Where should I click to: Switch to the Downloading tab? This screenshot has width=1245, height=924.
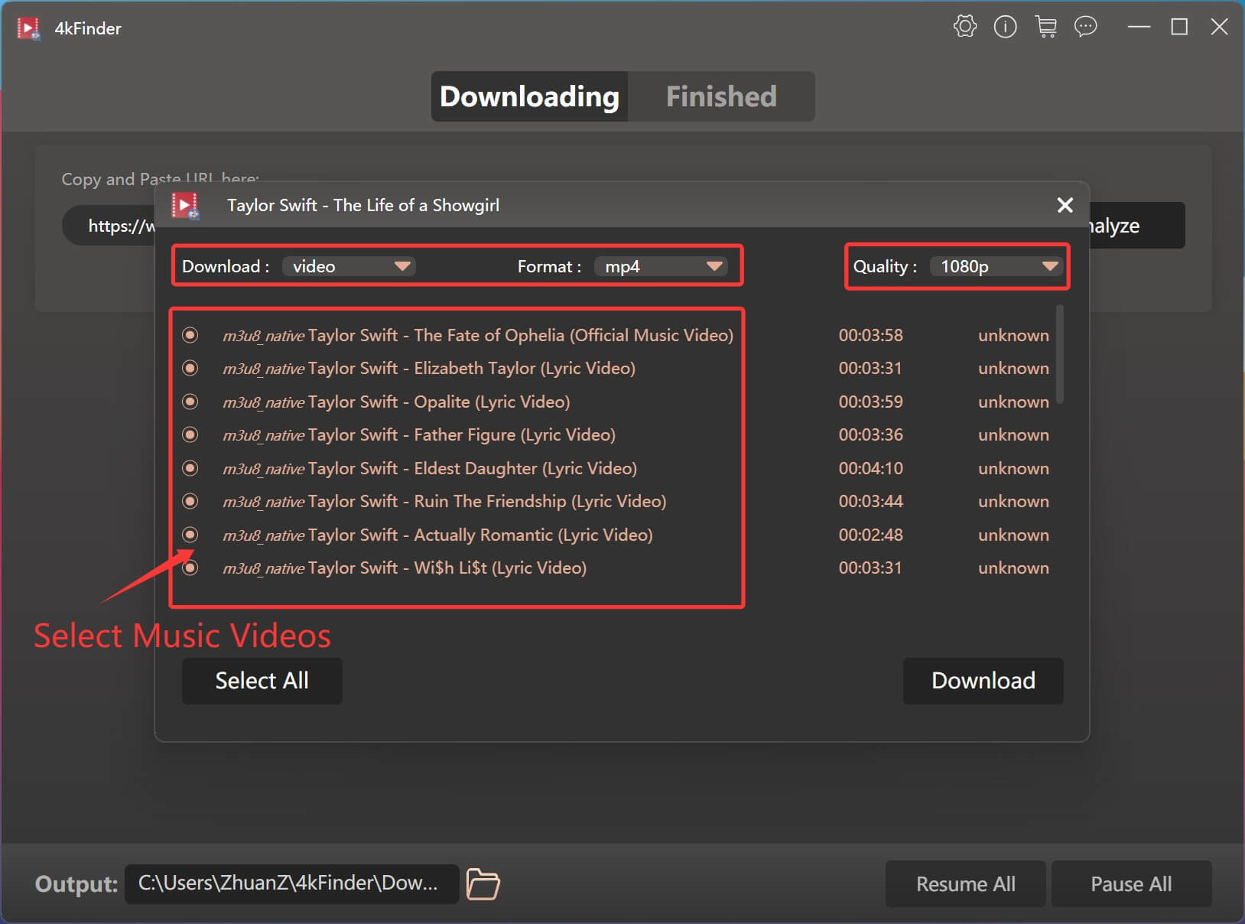pyautogui.click(x=529, y=96)
